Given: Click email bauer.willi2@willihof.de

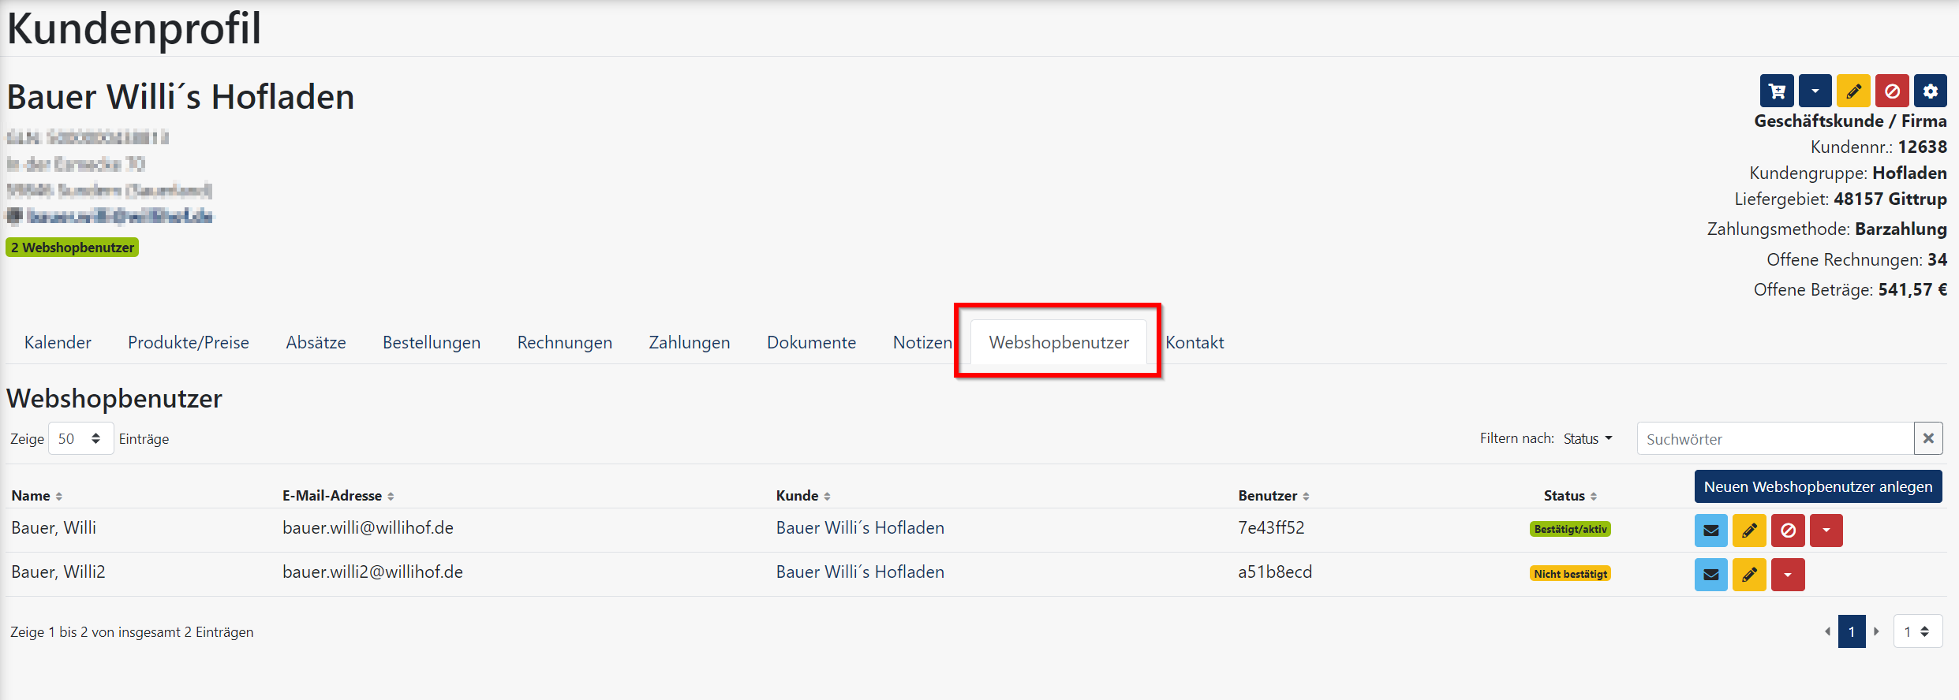Looking at the screenshot, I should coord(372,572).
